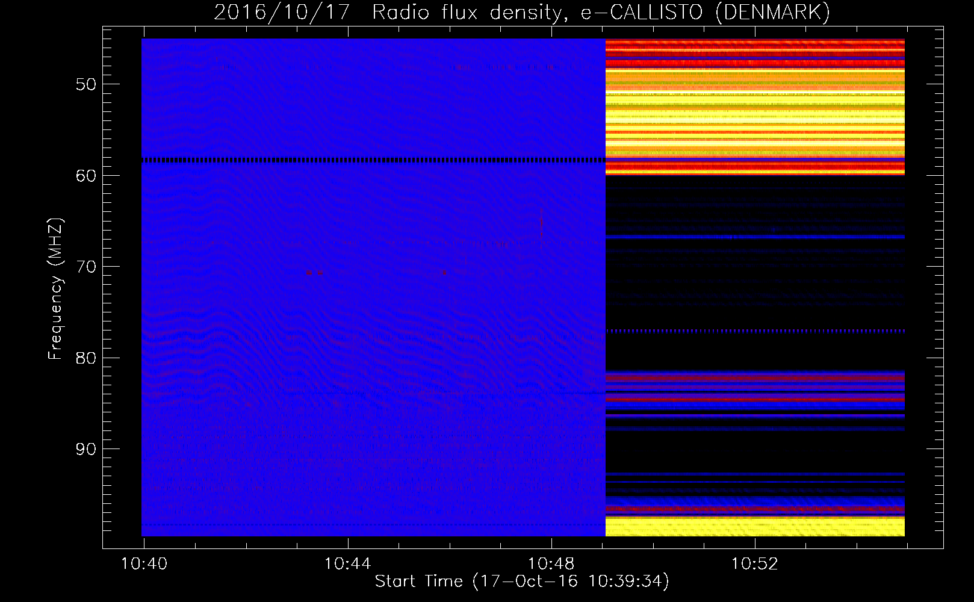Click the plot title '2016/10/17 Radio flux density'

(521, 12)
